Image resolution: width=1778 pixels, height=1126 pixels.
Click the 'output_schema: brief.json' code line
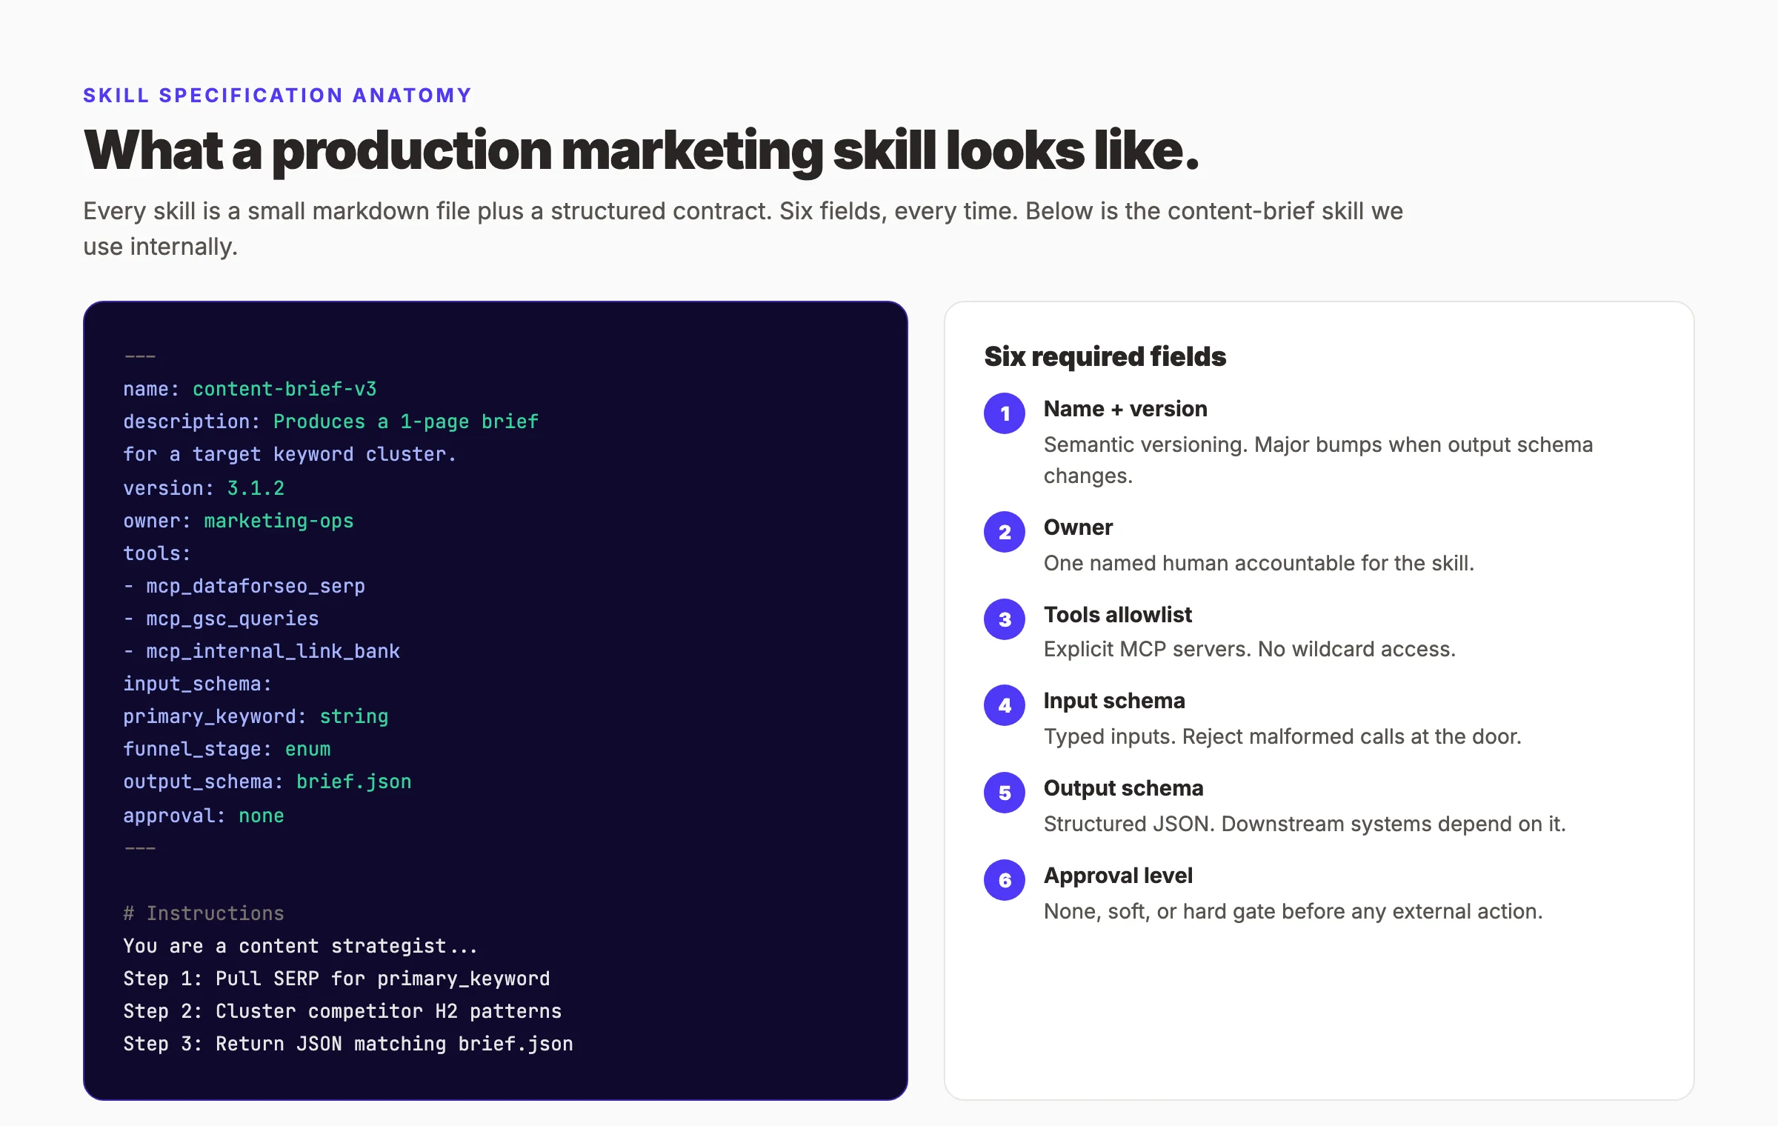click(267, 782)
